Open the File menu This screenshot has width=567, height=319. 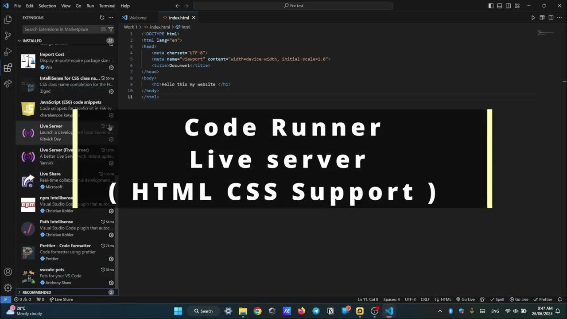[x=17, y=6]
